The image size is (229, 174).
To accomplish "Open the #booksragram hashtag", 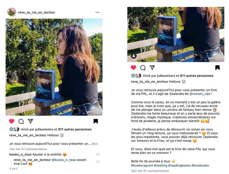I will [142, 166].
